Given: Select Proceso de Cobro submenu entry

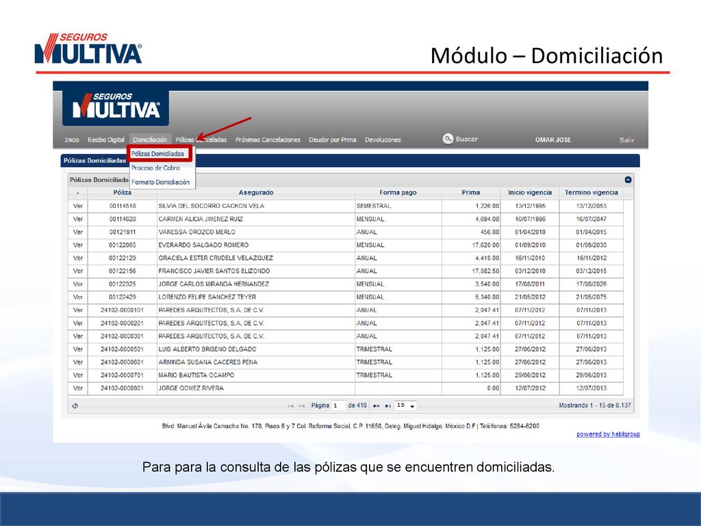Looking at the screenshot, I should 155,168.
